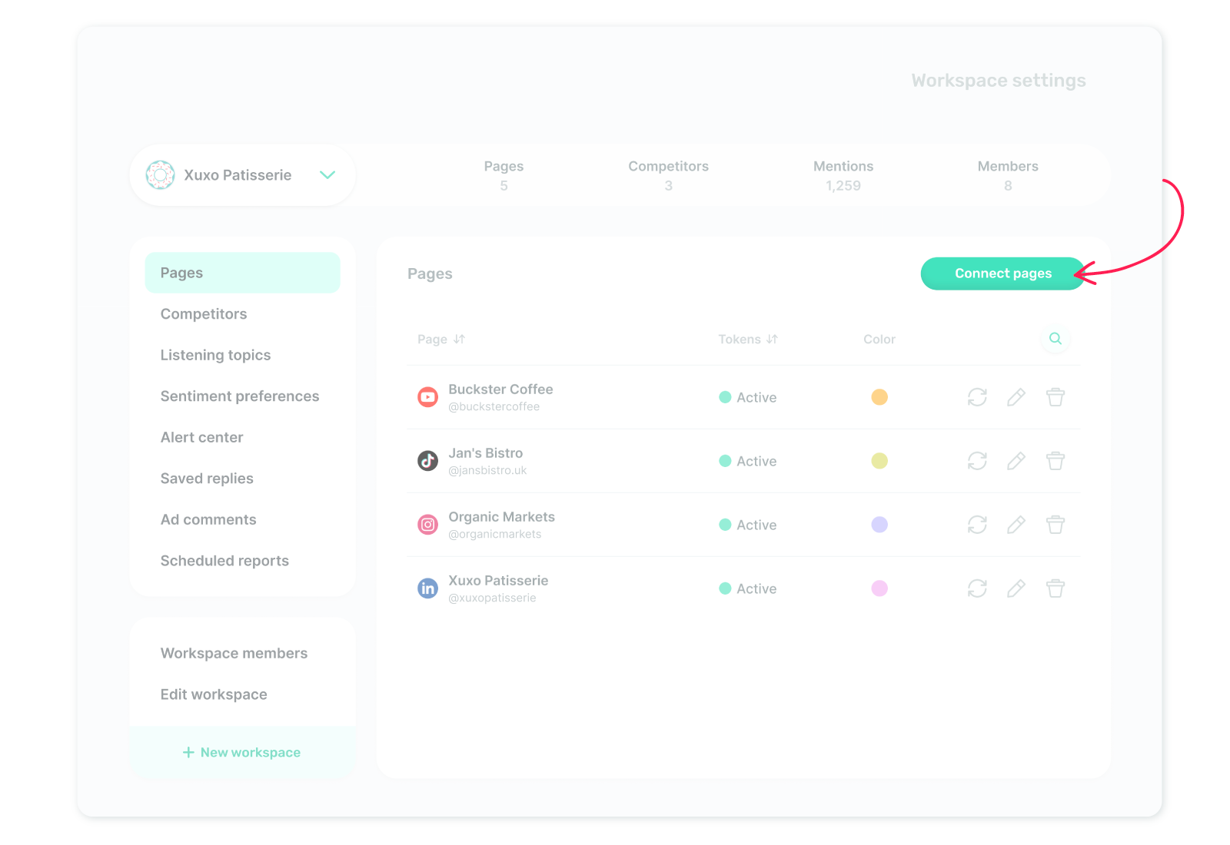Image resolution: width=1230 pixels, height=845 pixels.
Task: Open Scheduled reports
Action: click(x=224, y=561)
